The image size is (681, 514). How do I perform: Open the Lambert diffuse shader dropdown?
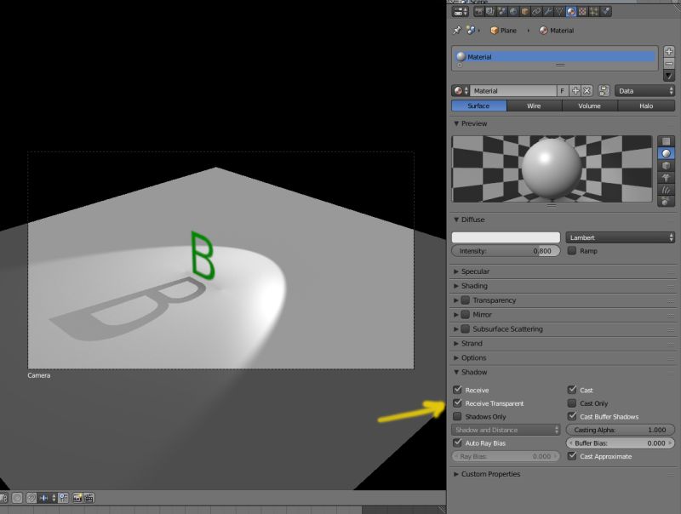[x=621, y=237]
